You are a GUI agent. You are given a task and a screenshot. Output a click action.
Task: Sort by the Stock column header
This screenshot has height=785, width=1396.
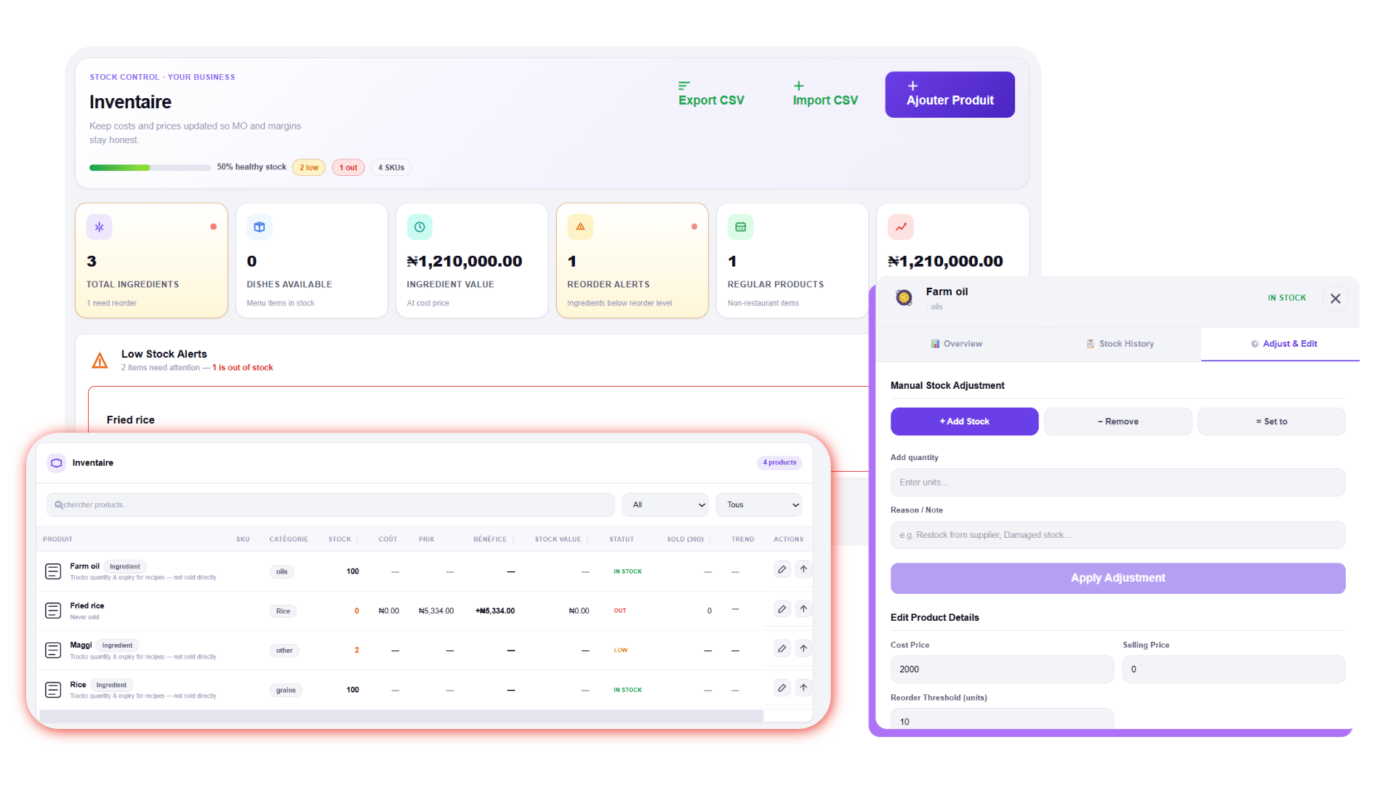(x=343, y=539)
